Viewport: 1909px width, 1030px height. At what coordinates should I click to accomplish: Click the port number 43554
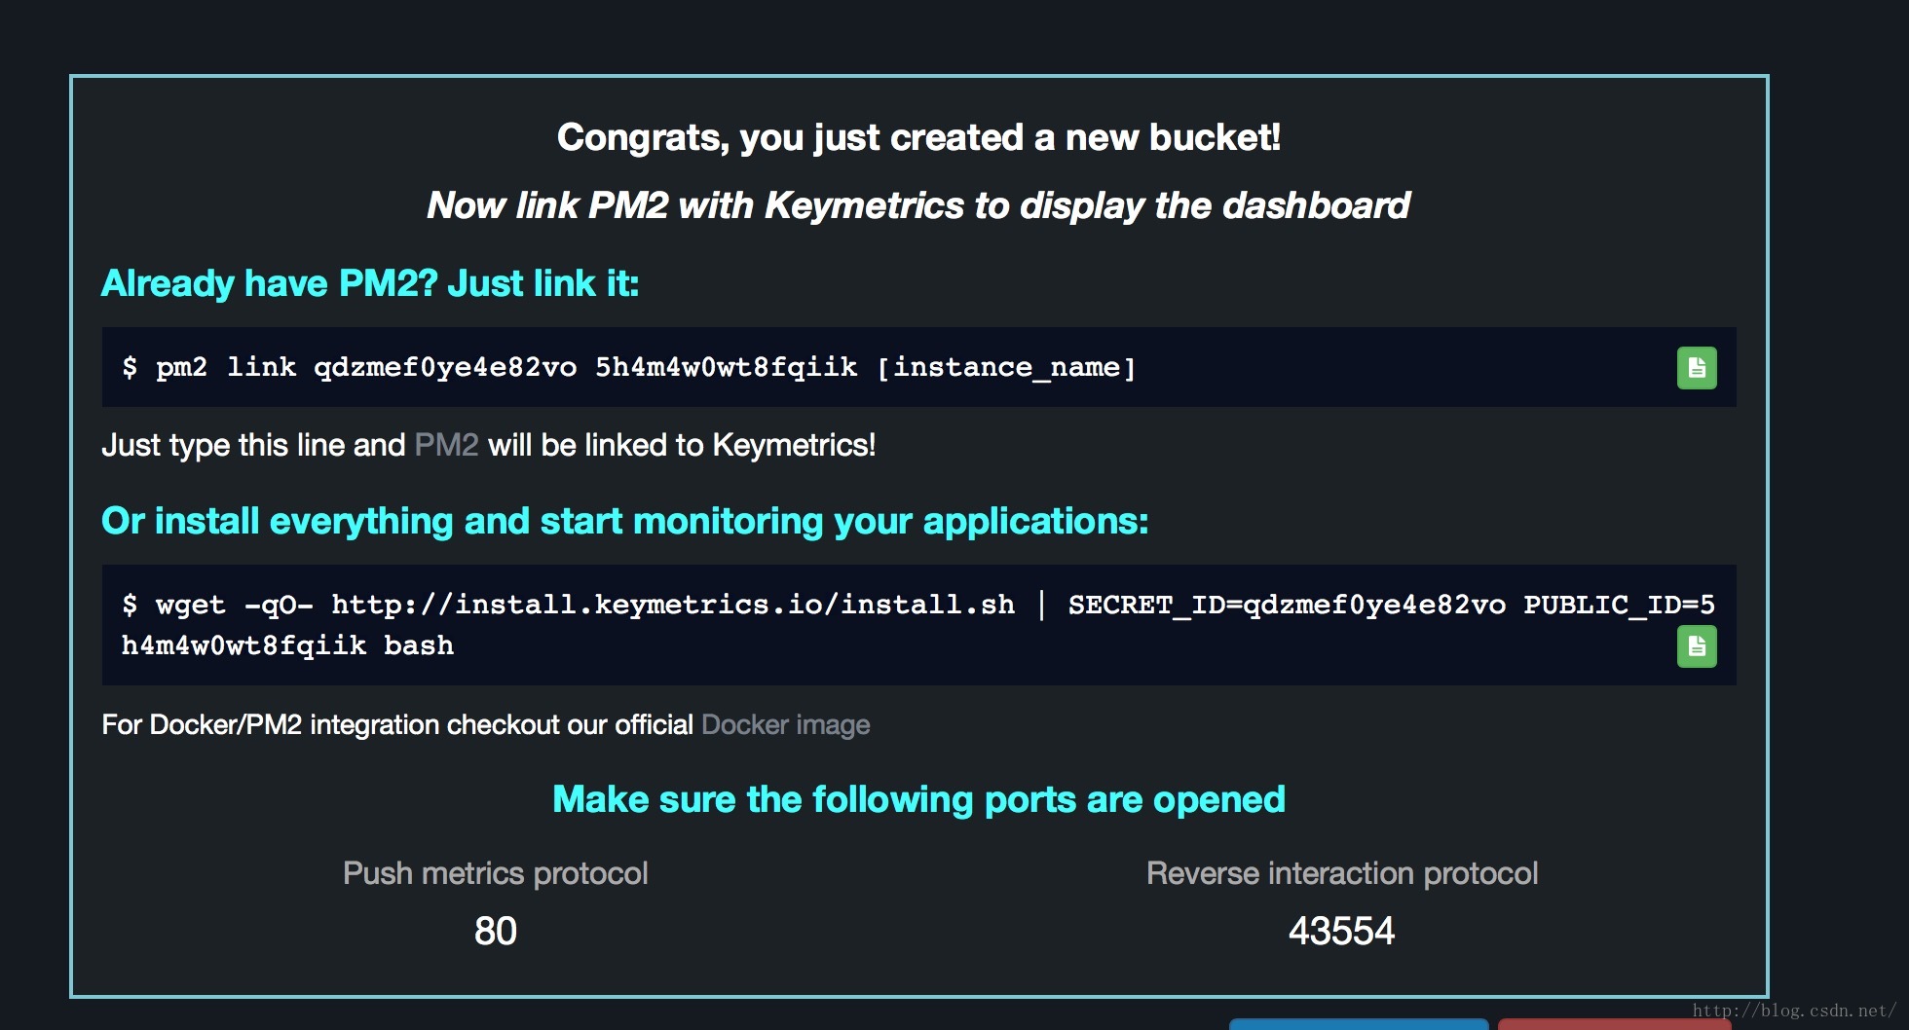coord(1341,932)
